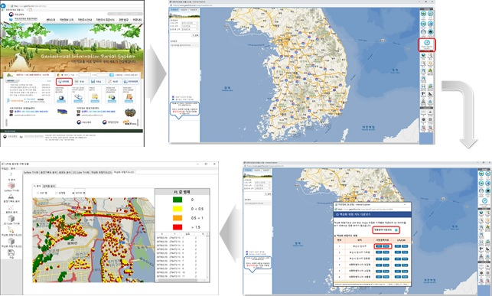Click the first quick-menu button with monitor icon on homepage

point(64,82)
